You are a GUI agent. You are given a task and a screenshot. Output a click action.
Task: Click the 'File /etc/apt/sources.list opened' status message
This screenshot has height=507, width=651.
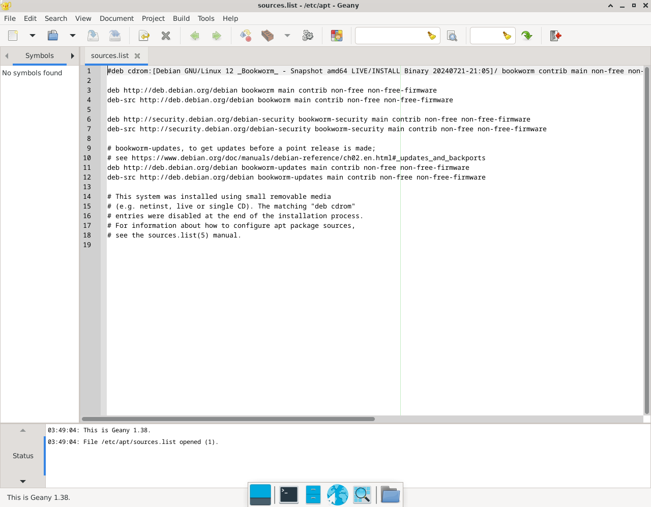coord(133,442)
